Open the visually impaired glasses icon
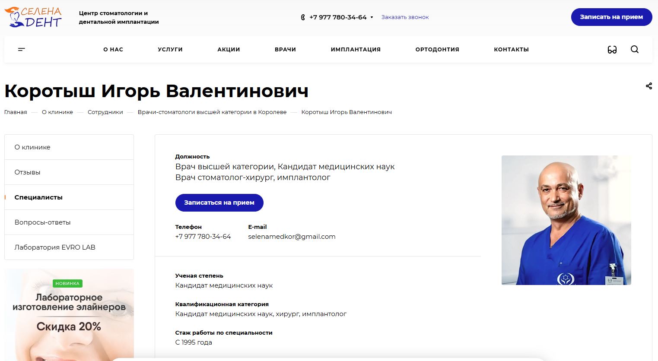The width and height of the screenshot is (658, 361). [x=612, y=49]
